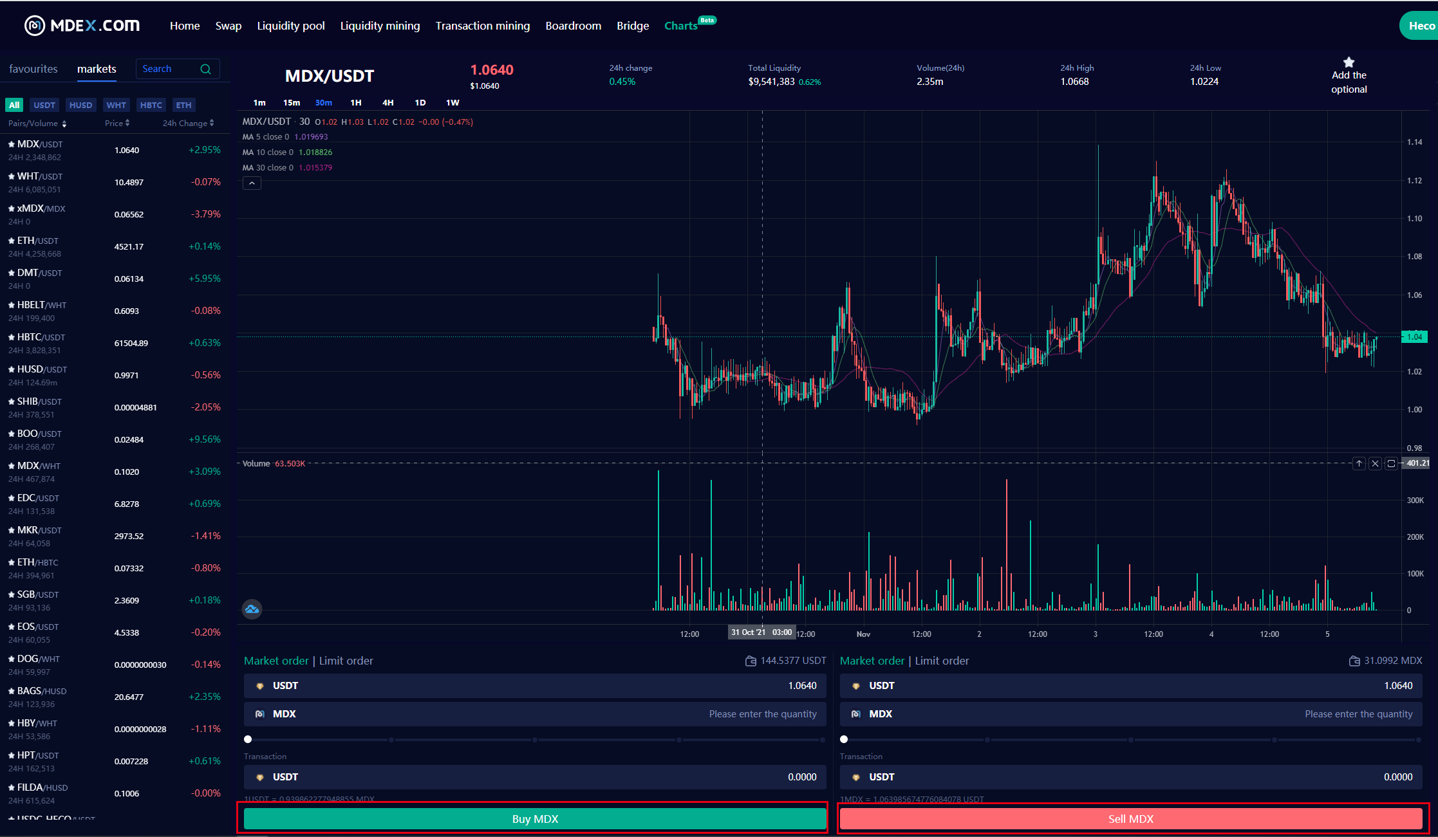The width and height of the screenshot is (1438, 837).
Task: Click the Heco network button
Action: coord(1419,26)
